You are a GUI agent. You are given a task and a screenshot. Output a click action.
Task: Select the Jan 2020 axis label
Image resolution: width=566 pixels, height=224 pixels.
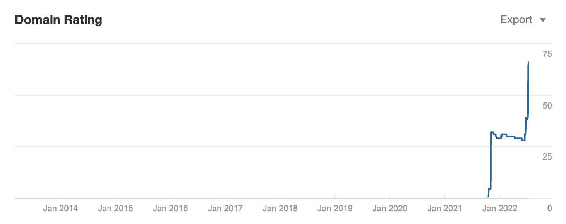(x=390, y=209)
